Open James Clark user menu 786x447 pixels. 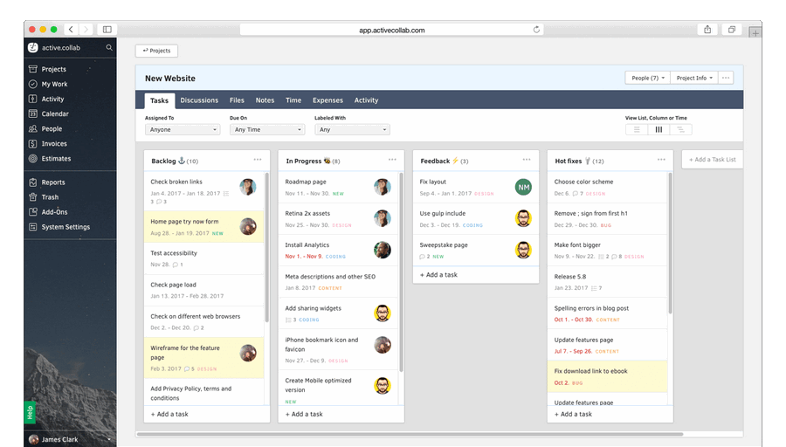(x=70, y=439)
